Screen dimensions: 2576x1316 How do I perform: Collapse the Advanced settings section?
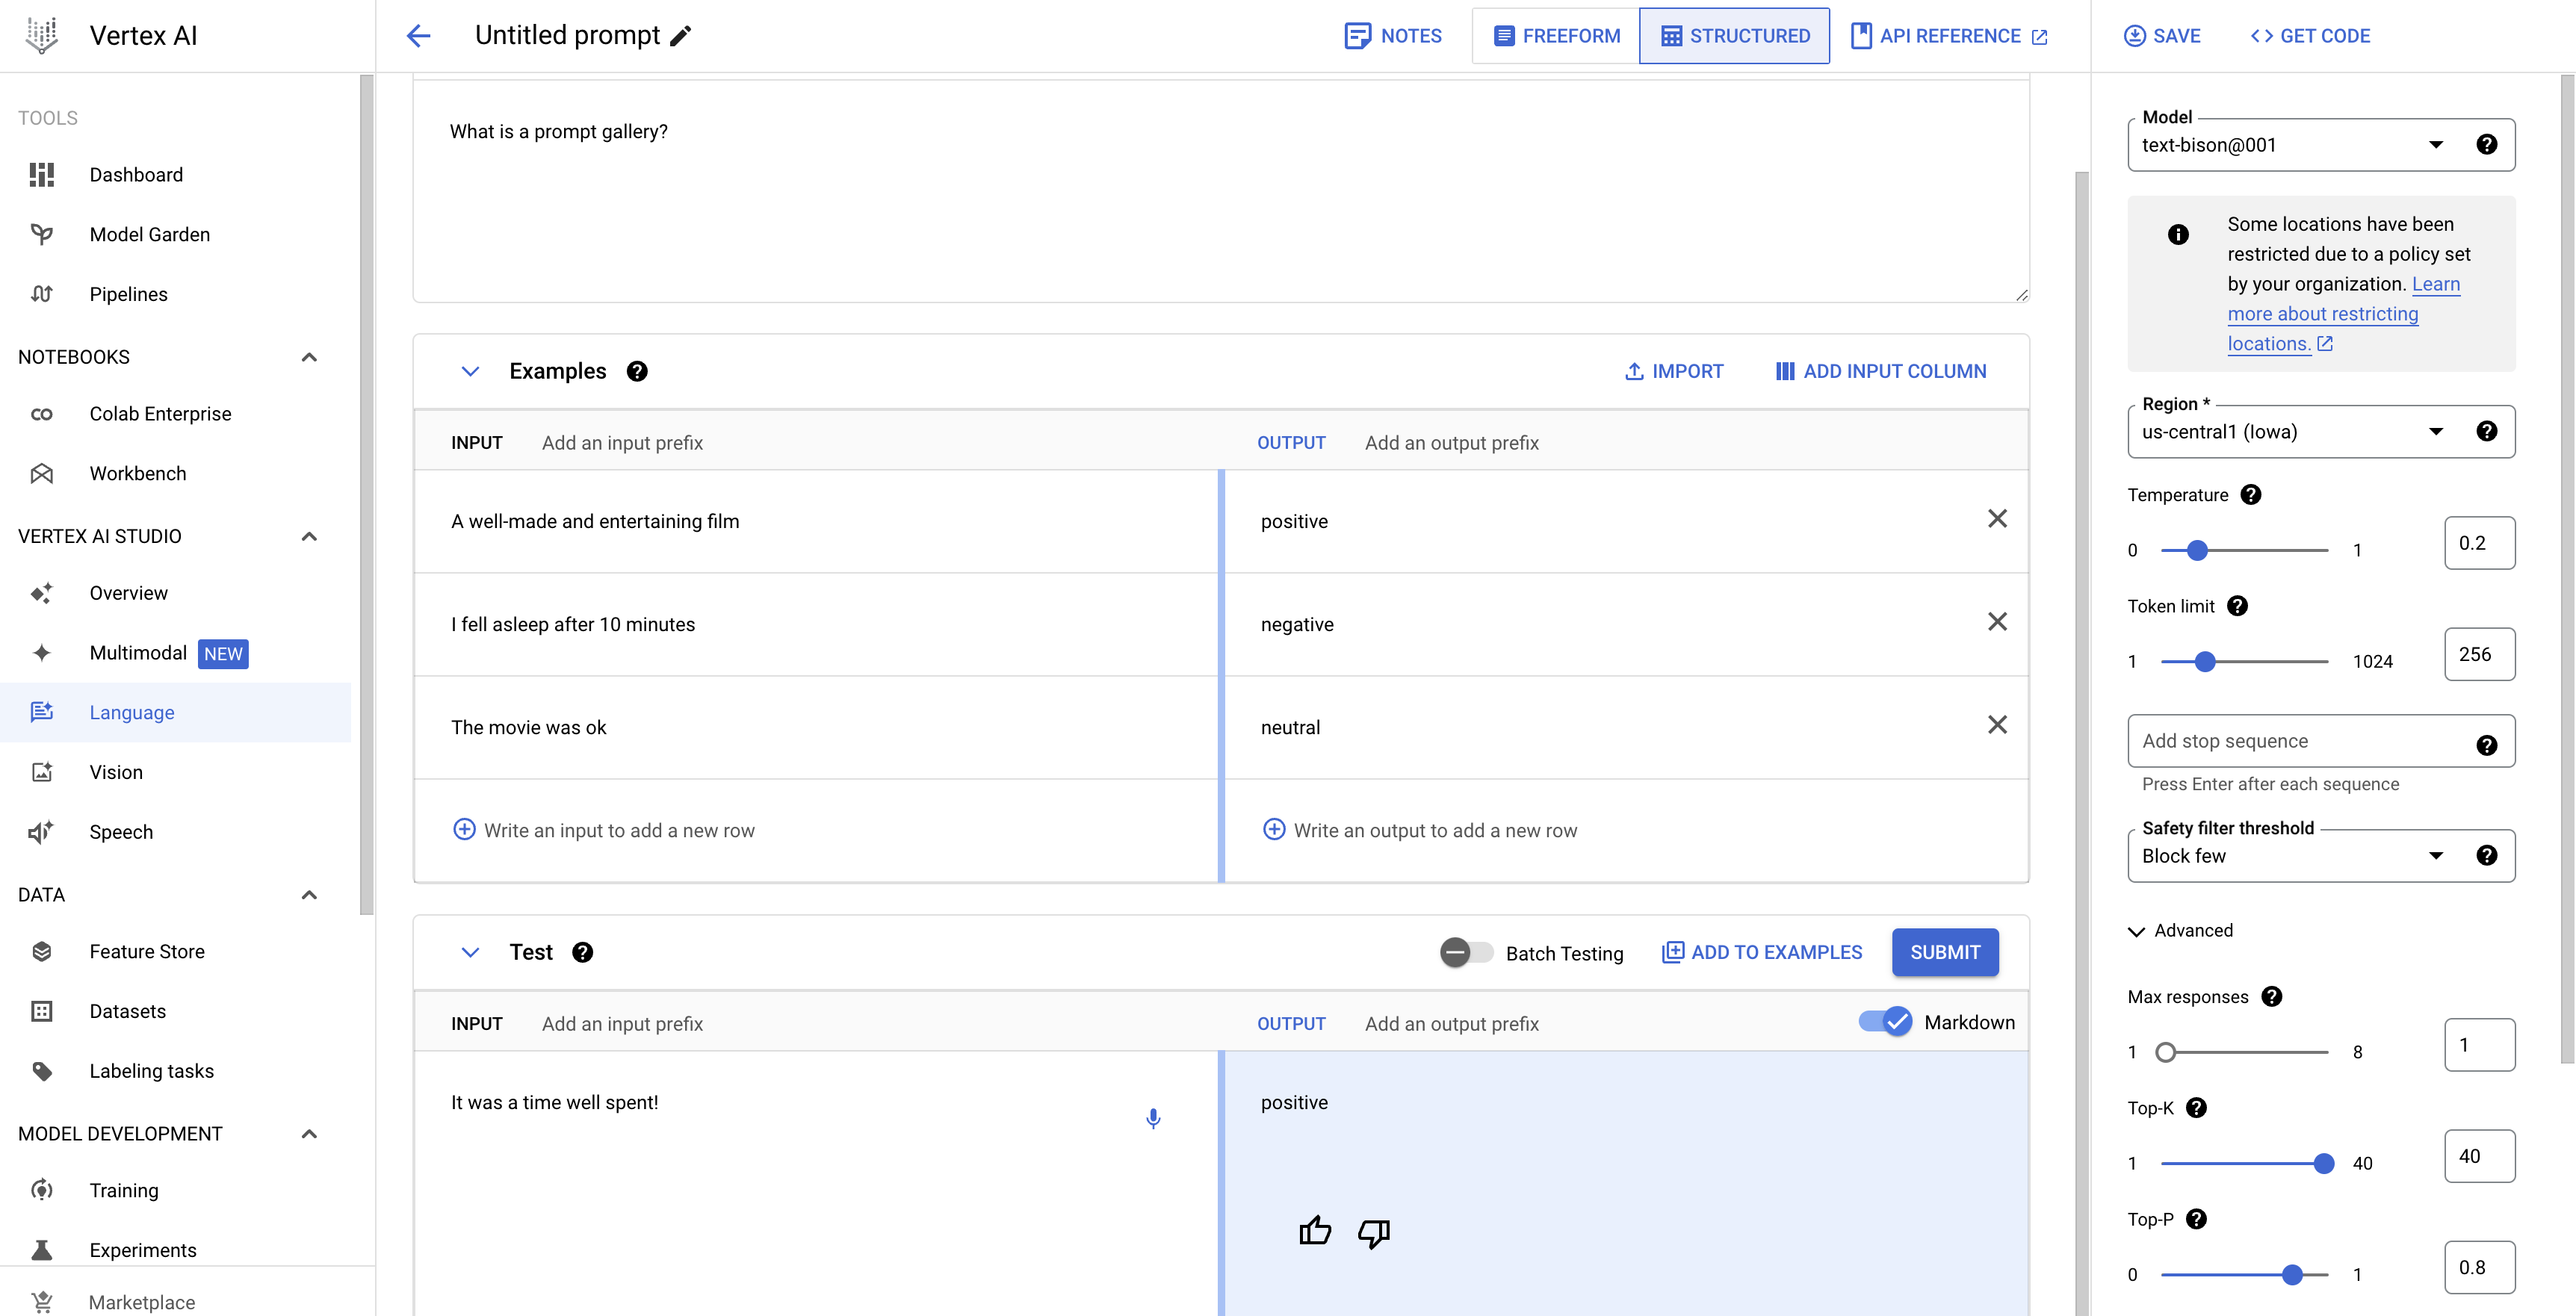tap(2137, 931)
